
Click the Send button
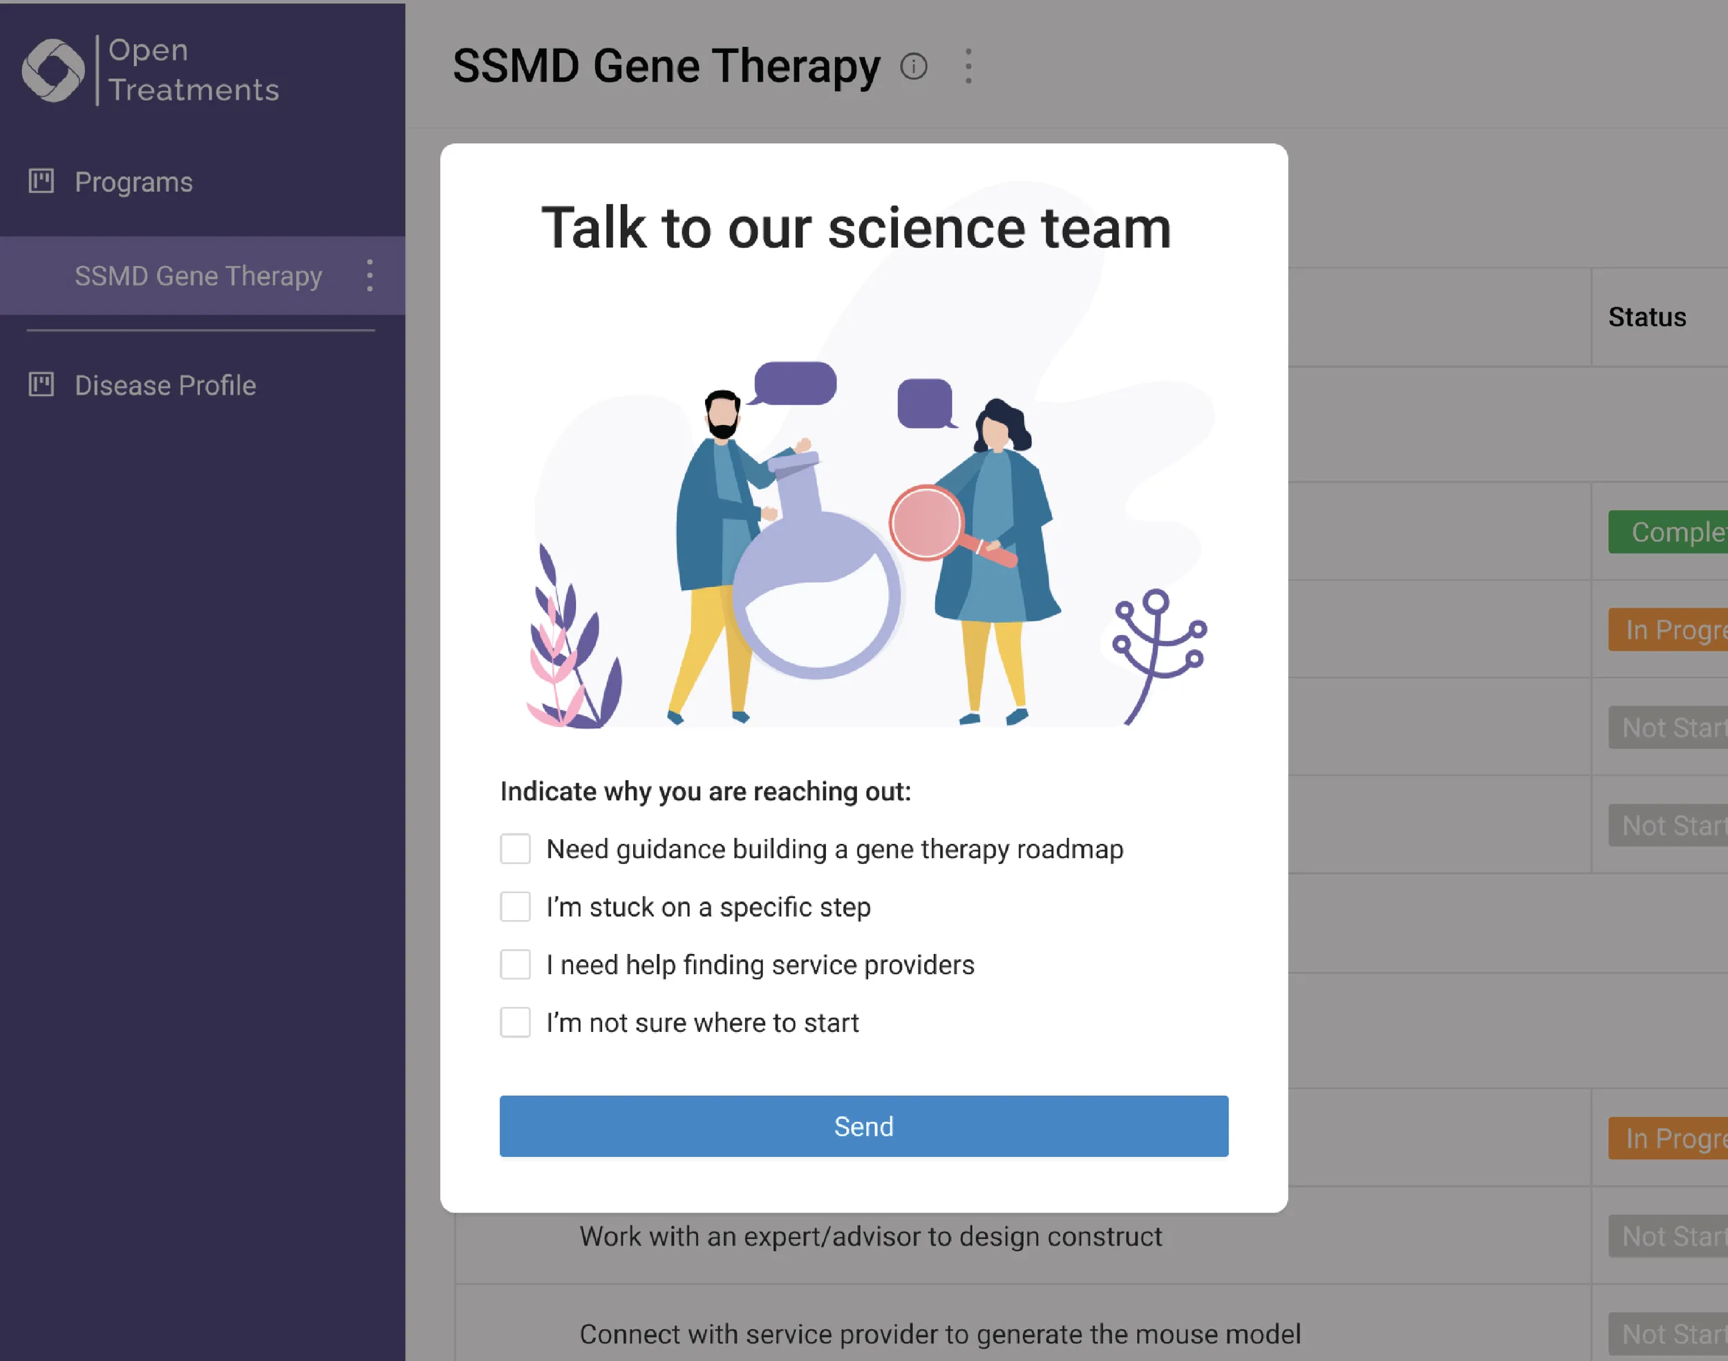(863, 1126)
